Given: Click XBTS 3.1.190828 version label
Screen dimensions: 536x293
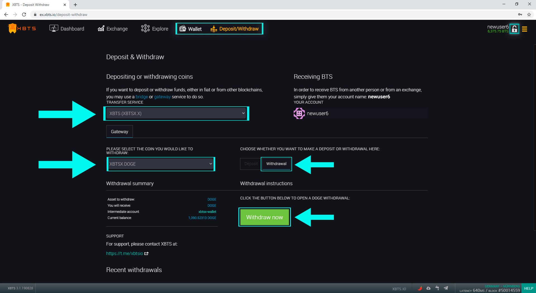Looking at the screenshot, I should coord(20,288).
